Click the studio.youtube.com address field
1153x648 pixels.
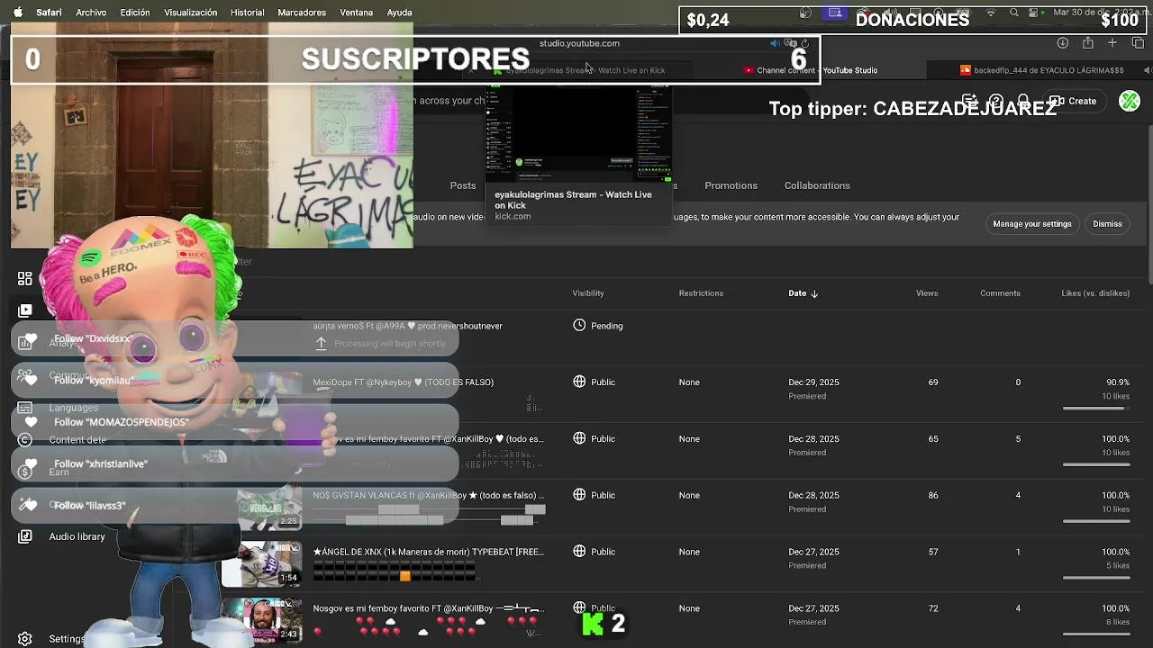coord(579,43)
